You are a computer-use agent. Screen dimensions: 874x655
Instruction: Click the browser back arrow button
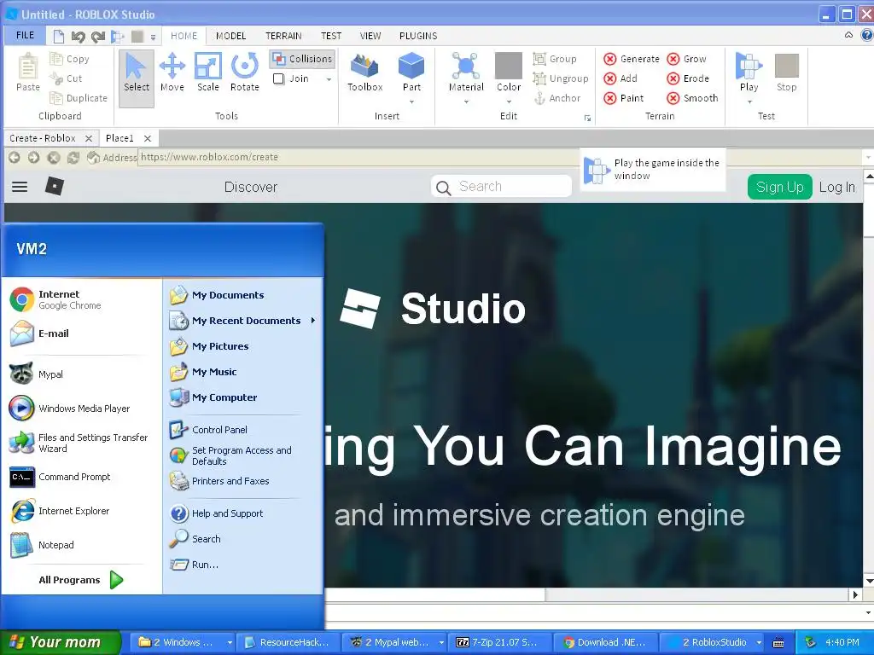tap(15, 158)
